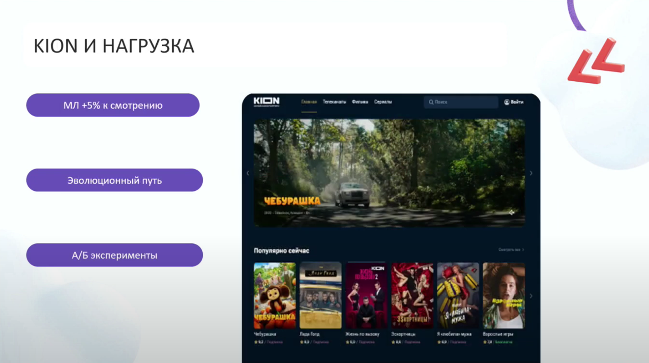Click the Популярно сейчас heading

281,251
